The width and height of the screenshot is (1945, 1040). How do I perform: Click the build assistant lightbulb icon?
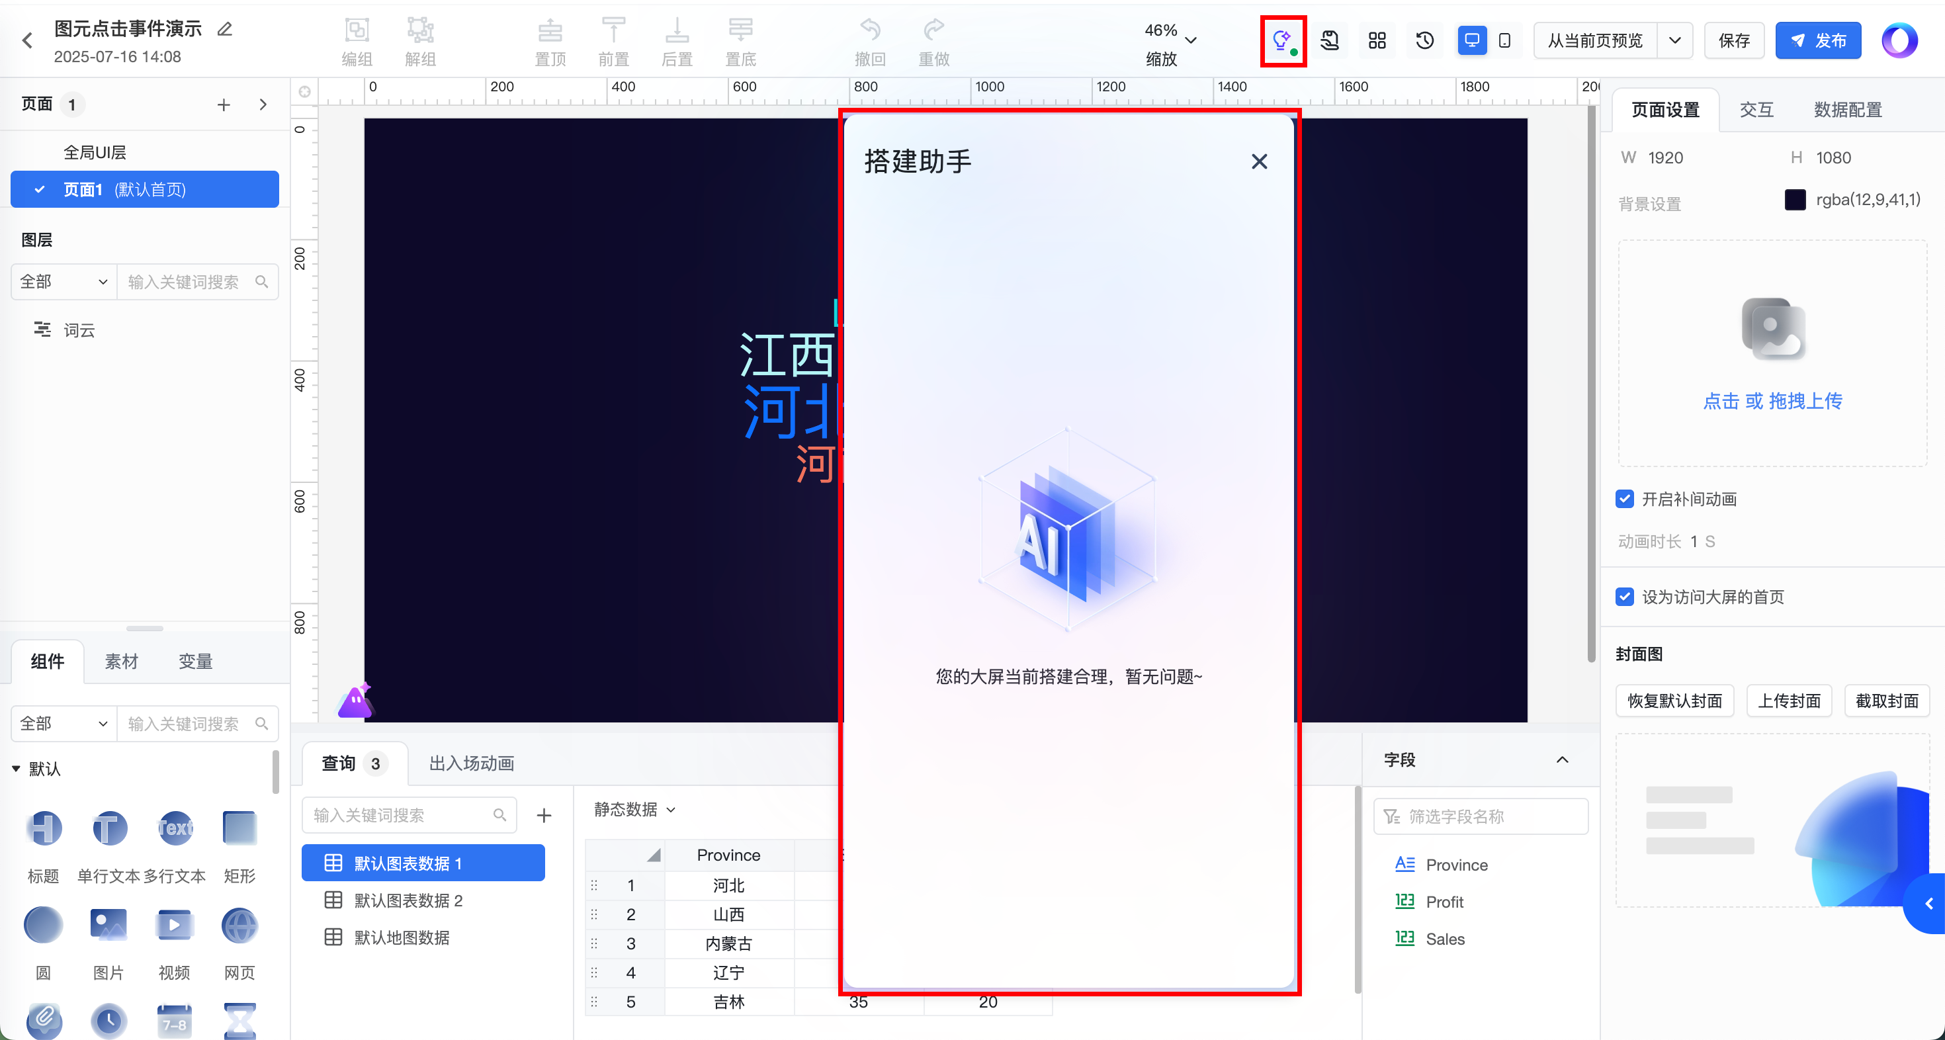[x=1282, y=41]
